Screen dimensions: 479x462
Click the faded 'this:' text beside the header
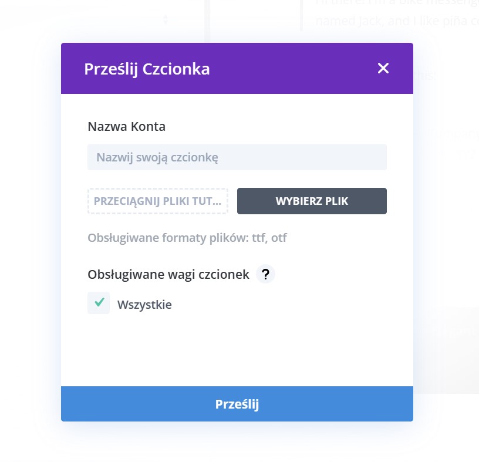tap(424, 76)
